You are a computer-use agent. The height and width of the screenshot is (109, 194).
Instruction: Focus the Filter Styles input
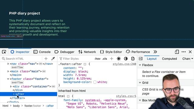point(76,59)
